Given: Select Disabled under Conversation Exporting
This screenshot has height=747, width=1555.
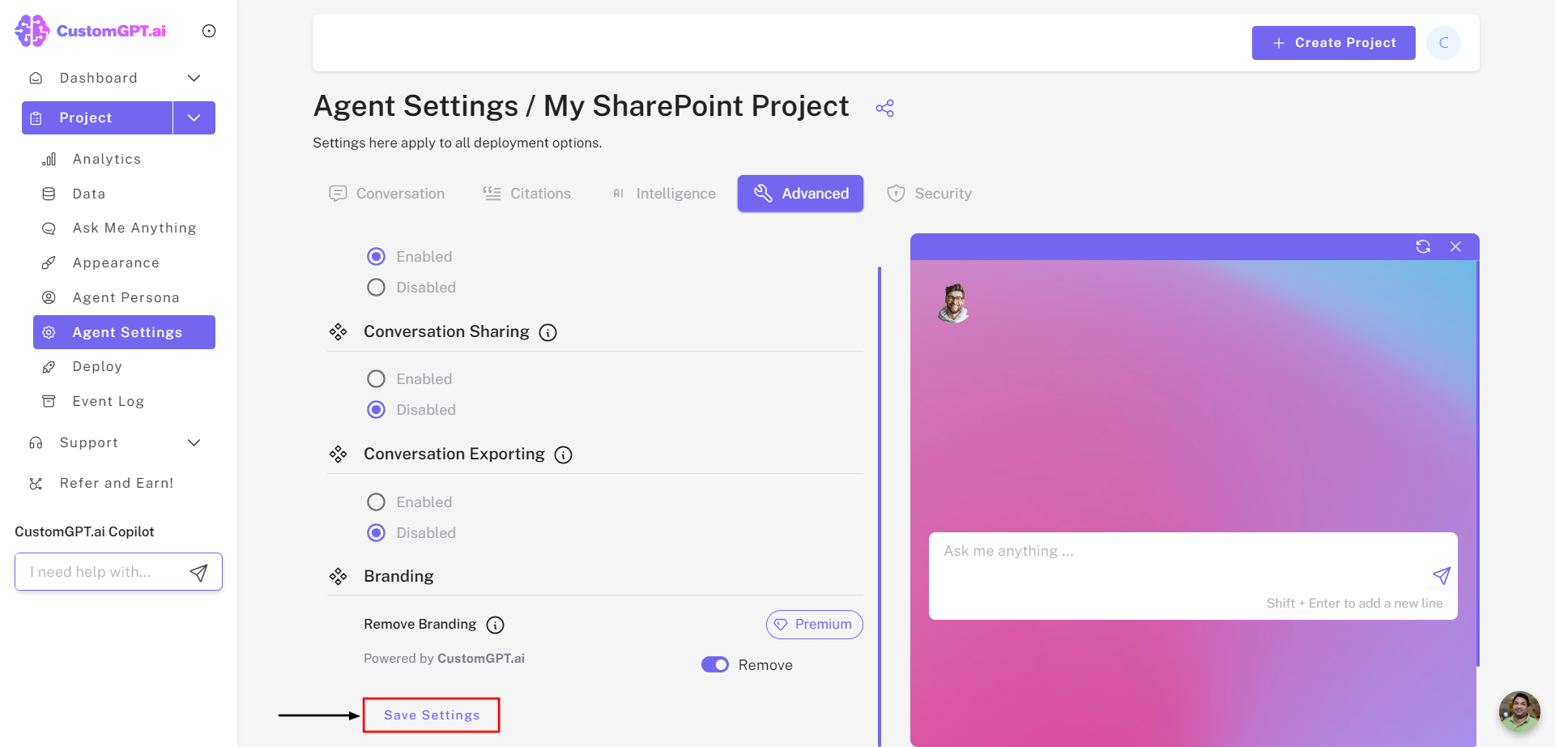Looking at the screenshot, I should pos(376,533).
